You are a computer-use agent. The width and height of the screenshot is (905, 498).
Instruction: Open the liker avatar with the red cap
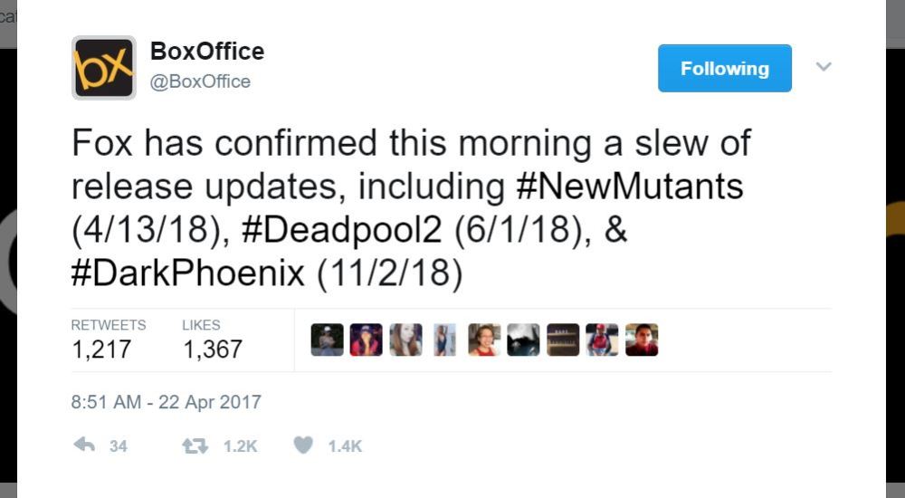[602, 340]
